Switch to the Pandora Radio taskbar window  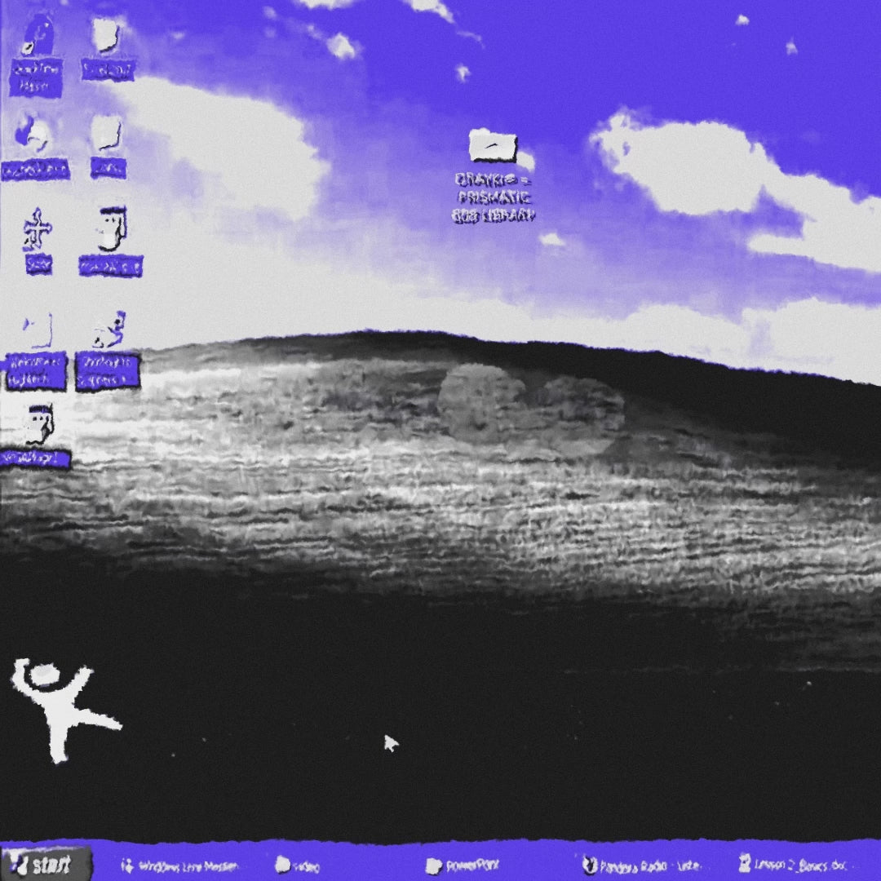(643, 866)
